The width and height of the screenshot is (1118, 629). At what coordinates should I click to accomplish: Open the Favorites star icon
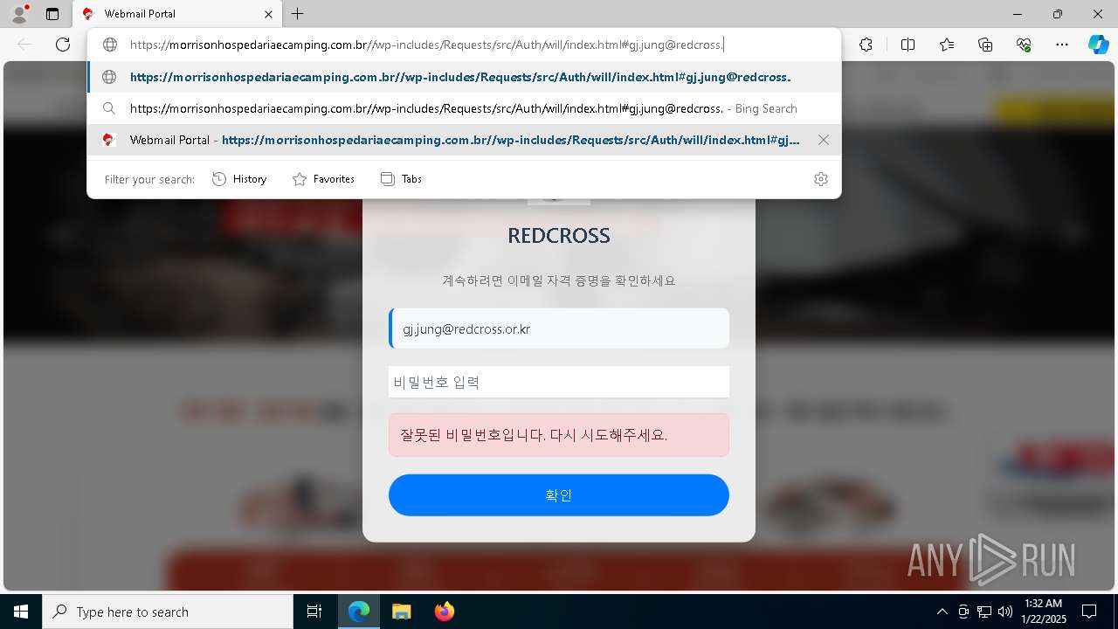pos(947,45)
